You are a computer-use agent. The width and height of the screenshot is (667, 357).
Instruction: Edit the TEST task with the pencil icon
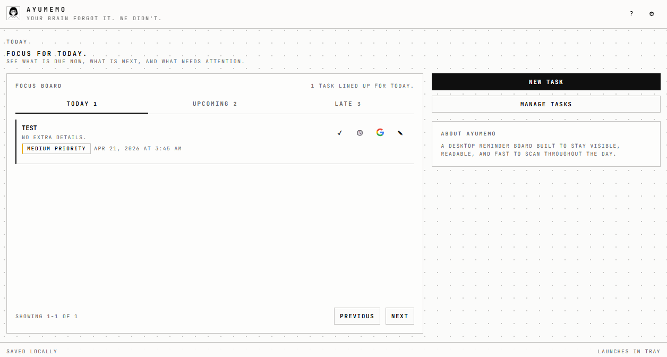pyautogui.click(x=400, y=133)
